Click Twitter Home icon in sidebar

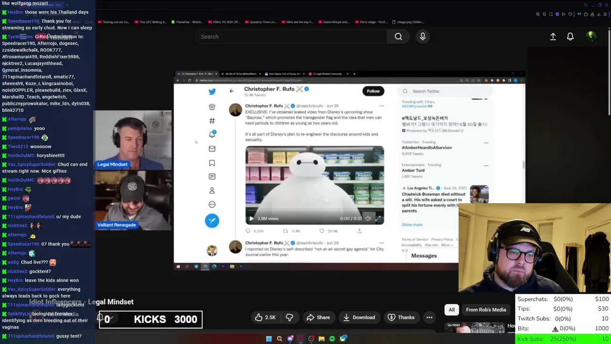click(x=212, y=107)
